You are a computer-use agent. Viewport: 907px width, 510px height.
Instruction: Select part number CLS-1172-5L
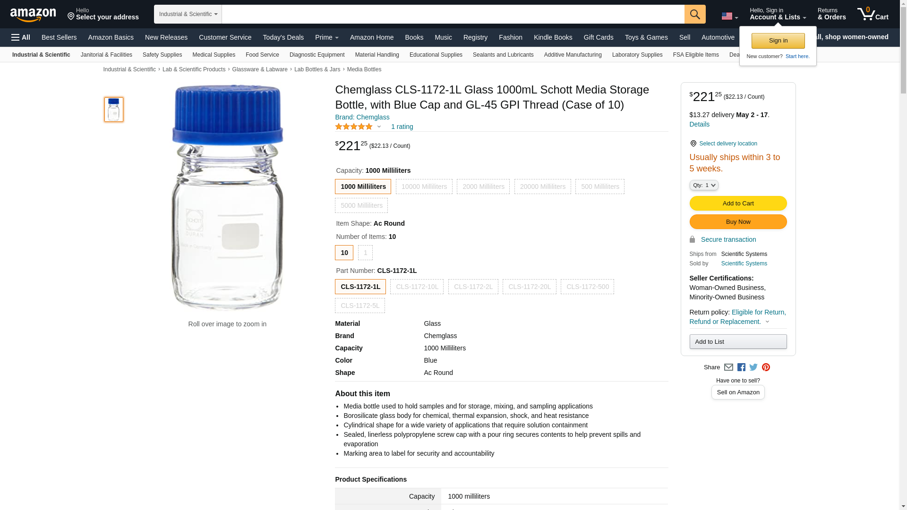click(x=359, y=306)
